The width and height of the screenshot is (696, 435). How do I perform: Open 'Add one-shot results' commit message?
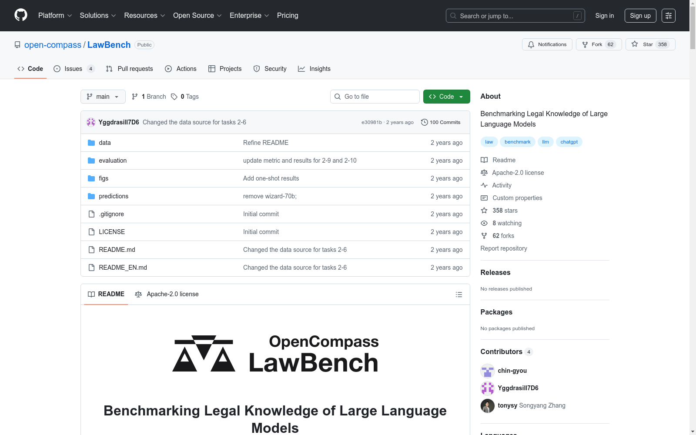(x=271, y=178)
